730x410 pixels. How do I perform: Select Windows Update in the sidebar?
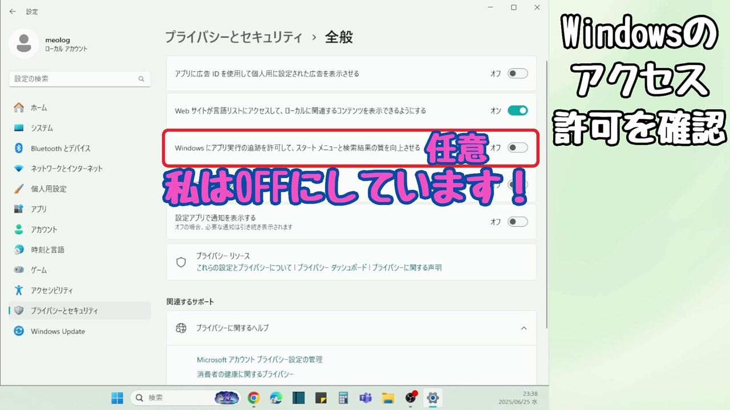80,331
